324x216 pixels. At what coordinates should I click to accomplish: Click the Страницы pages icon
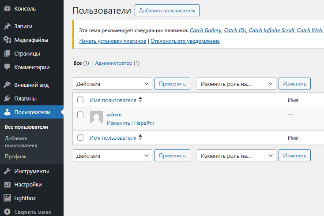(x=7, y=54)
